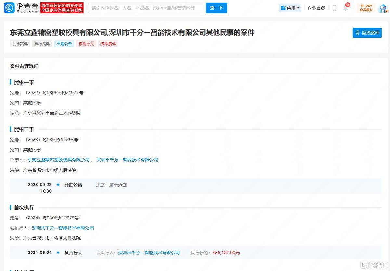Open notifications bell with the 9 badge
The image size is (390, 271).
click(346, 8)
